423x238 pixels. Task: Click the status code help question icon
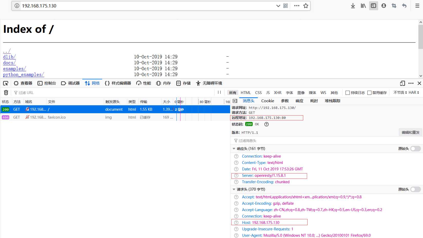coord(267,124)
